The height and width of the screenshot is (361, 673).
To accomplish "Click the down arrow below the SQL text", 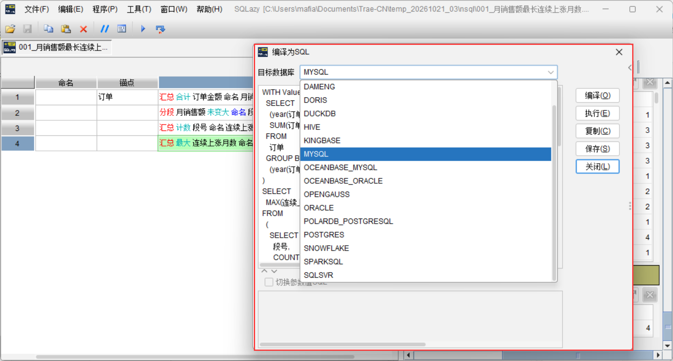I will 274,271.
